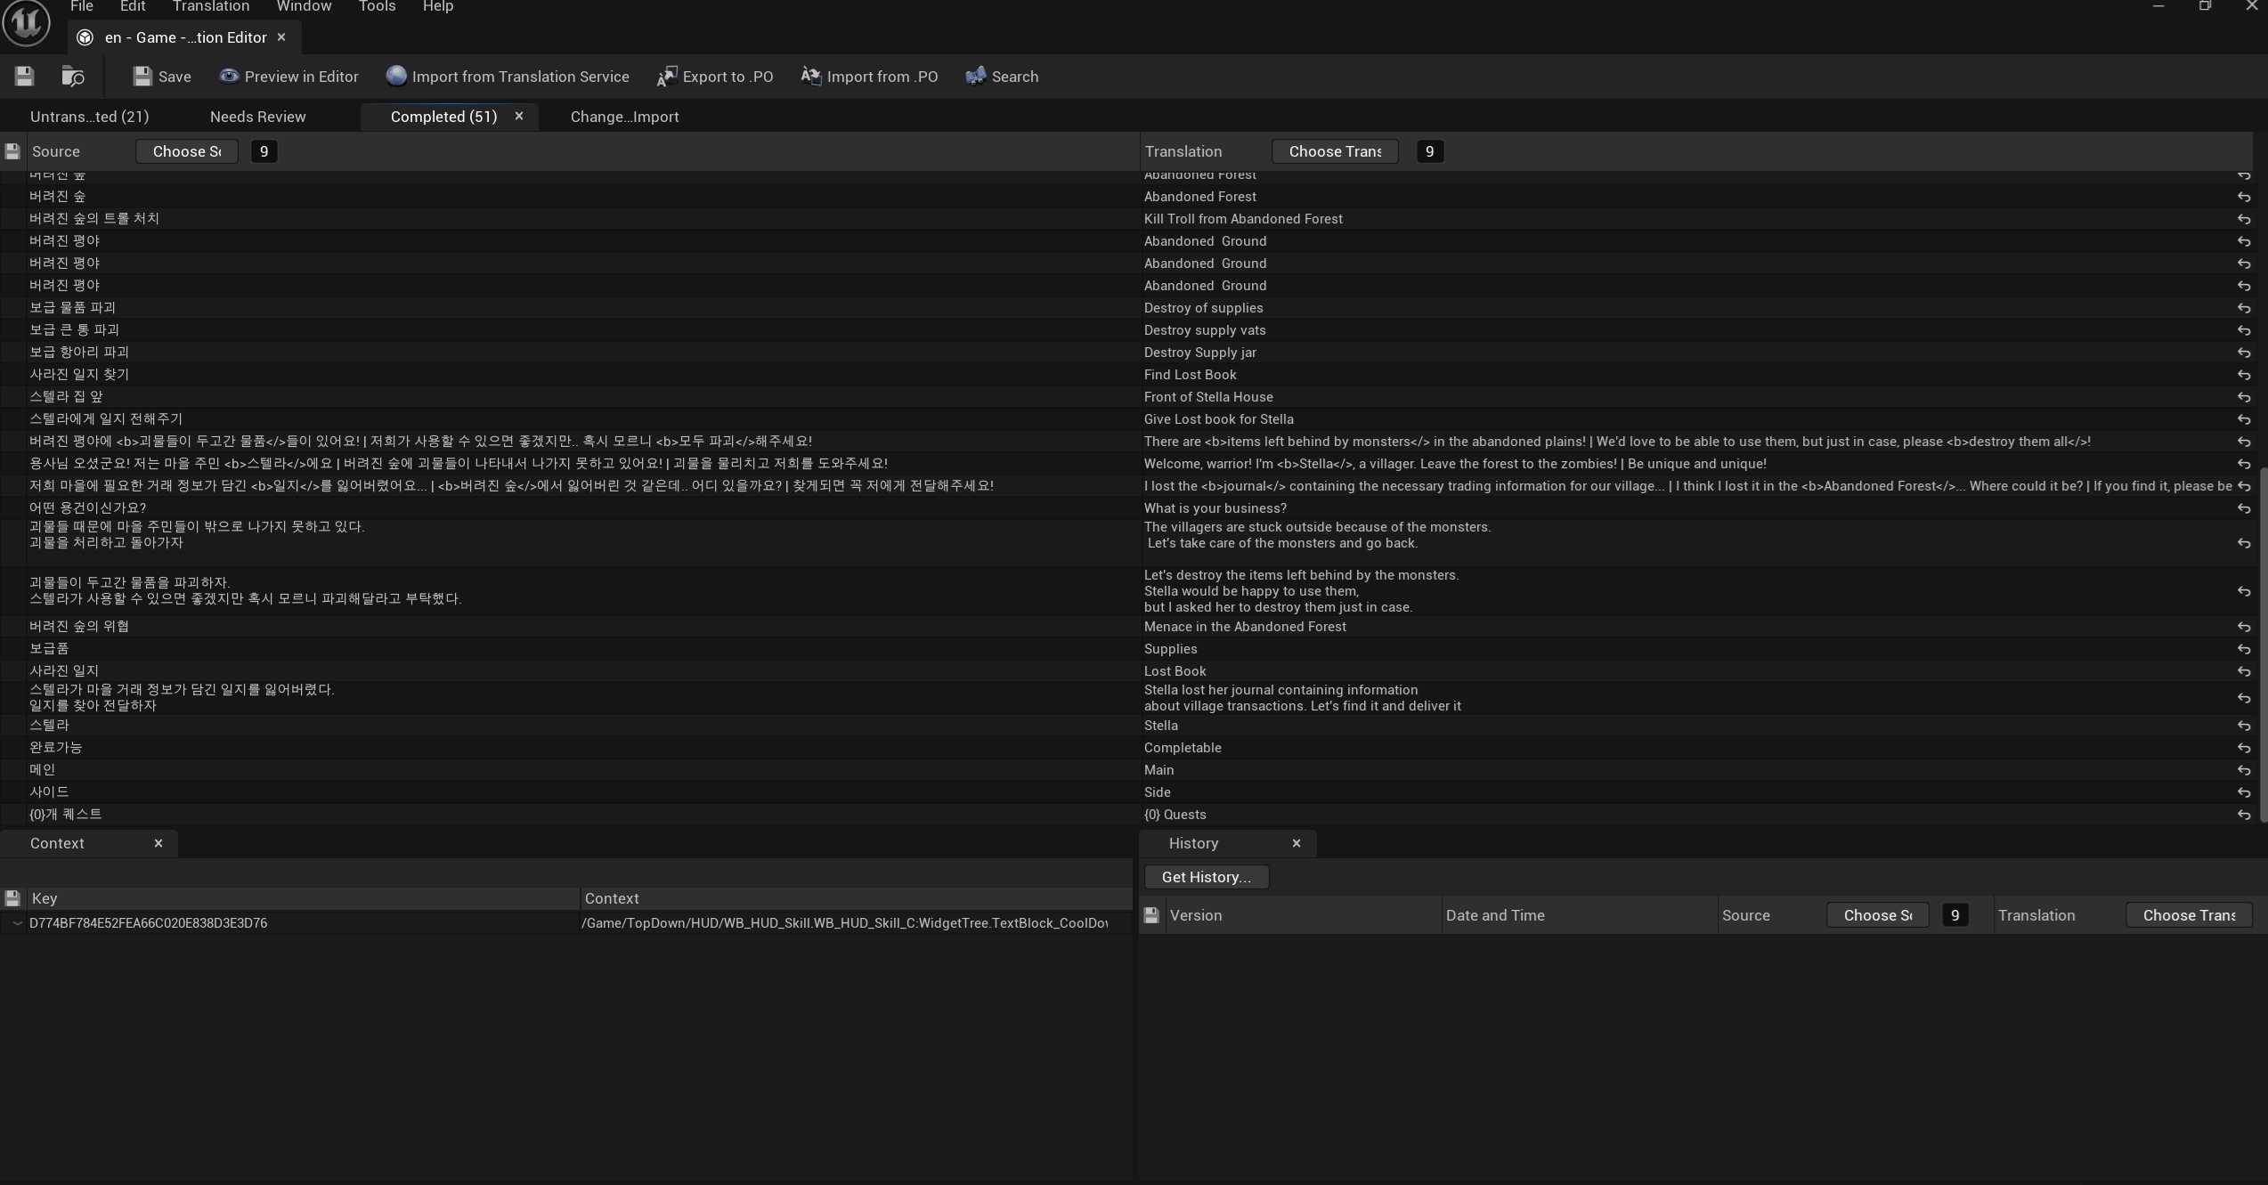Viewport: 2268px width, 1185px height.
Task: Open Translation column font chooser
Action: pos(1334,151)
